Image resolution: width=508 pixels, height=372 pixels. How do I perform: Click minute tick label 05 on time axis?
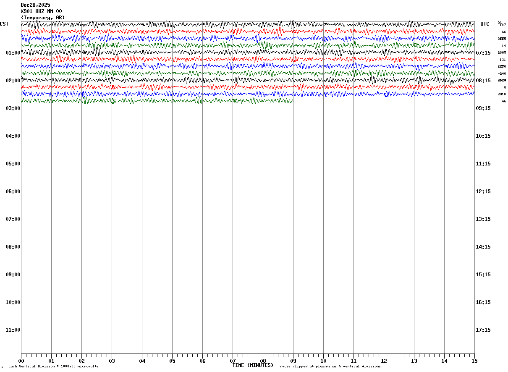tap(172, 361)
